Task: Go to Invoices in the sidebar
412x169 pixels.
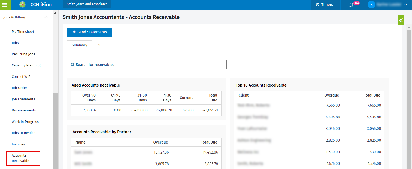Action: coord(18,144)
